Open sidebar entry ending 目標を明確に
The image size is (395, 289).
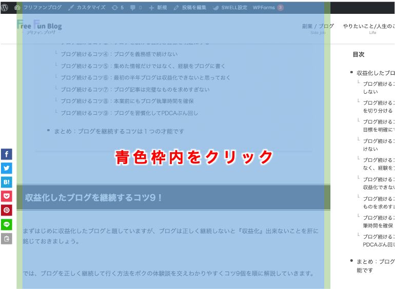pos(379,126)
